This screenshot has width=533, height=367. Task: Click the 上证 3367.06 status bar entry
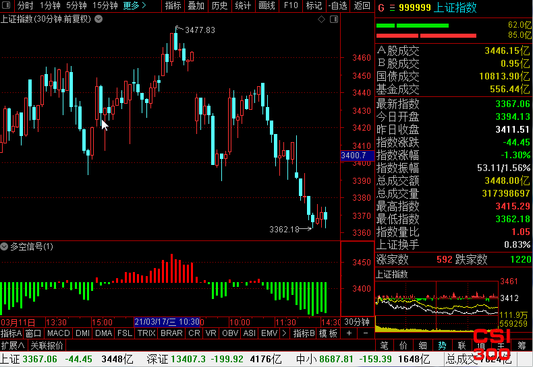coord(67,359)
